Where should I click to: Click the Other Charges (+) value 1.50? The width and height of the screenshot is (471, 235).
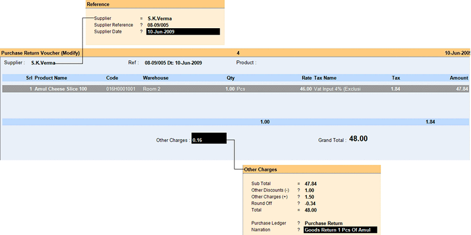[310, 197]
